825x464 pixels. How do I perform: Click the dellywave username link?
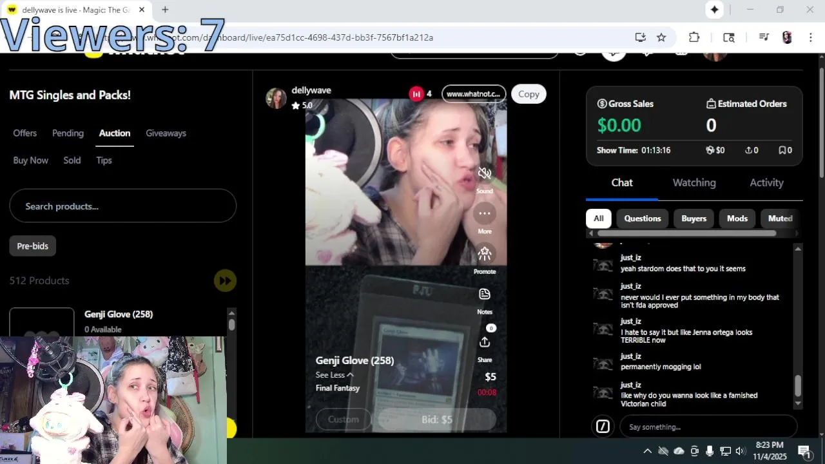(311, 90)
